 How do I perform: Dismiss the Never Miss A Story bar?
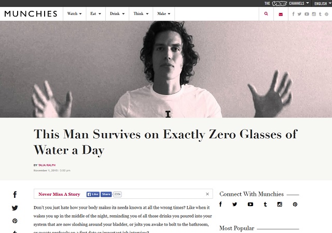(208, 194)
